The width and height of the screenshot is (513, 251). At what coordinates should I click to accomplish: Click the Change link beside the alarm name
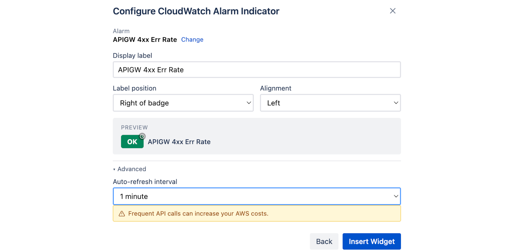[192, 40]
